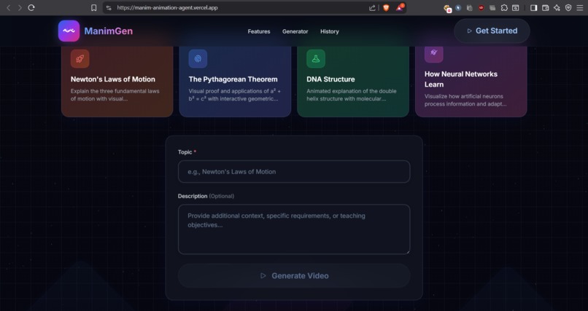Open the History nav item
Screen dimensions: 588x311
(329, 31)
